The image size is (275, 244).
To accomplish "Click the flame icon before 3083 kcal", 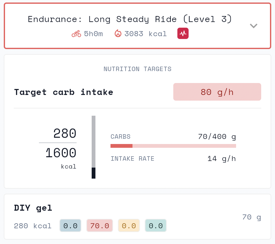I will point(118,34).
